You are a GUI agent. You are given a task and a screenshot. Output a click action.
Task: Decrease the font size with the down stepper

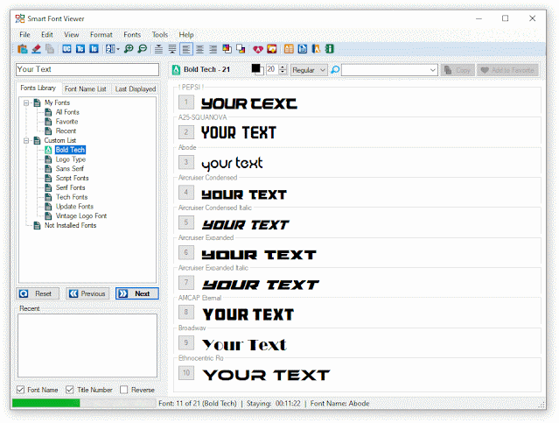coord(283,72)
